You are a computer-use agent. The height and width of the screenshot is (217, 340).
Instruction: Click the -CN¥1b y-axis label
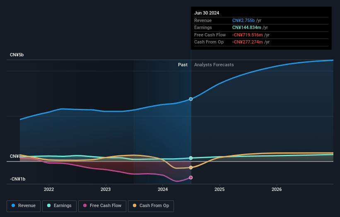point(17,179)
